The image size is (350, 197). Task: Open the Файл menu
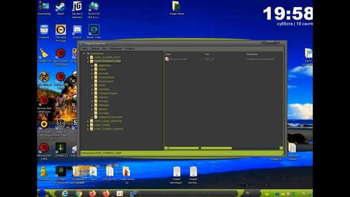[85, 49]
